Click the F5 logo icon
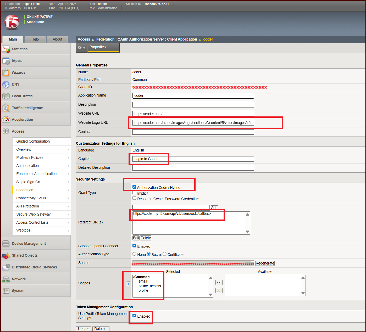Screen dimensions: 366x332 (x=12, y=22)
